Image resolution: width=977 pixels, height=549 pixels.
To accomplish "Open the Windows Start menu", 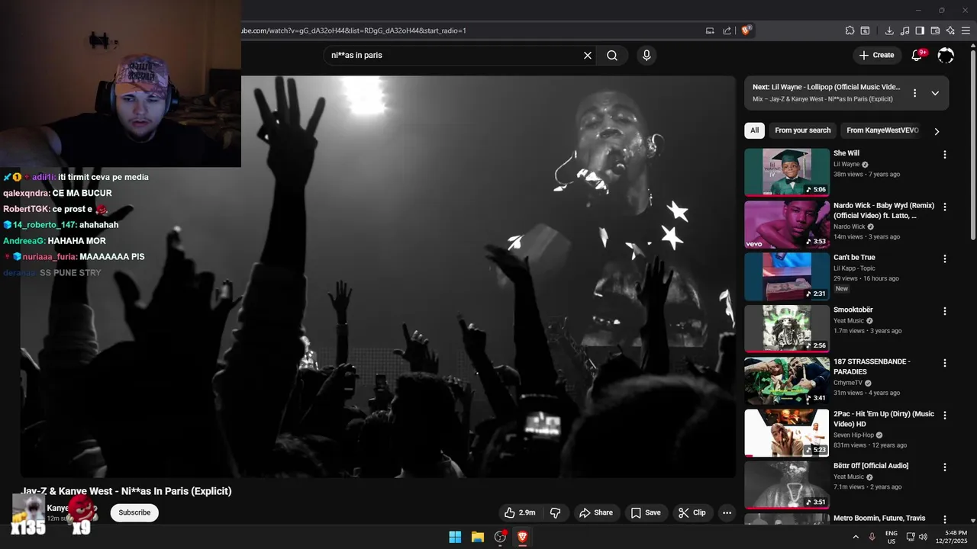I will [455, 537].
